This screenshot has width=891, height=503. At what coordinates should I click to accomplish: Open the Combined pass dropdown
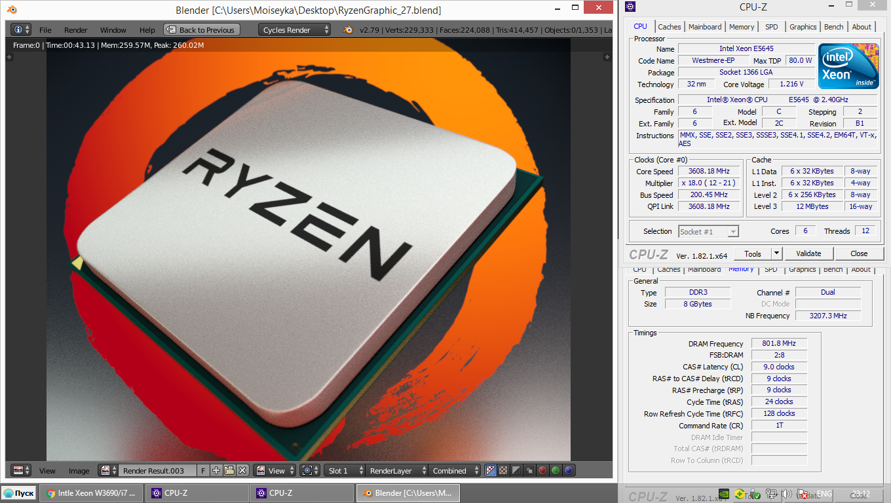click(x=455, y=470)
